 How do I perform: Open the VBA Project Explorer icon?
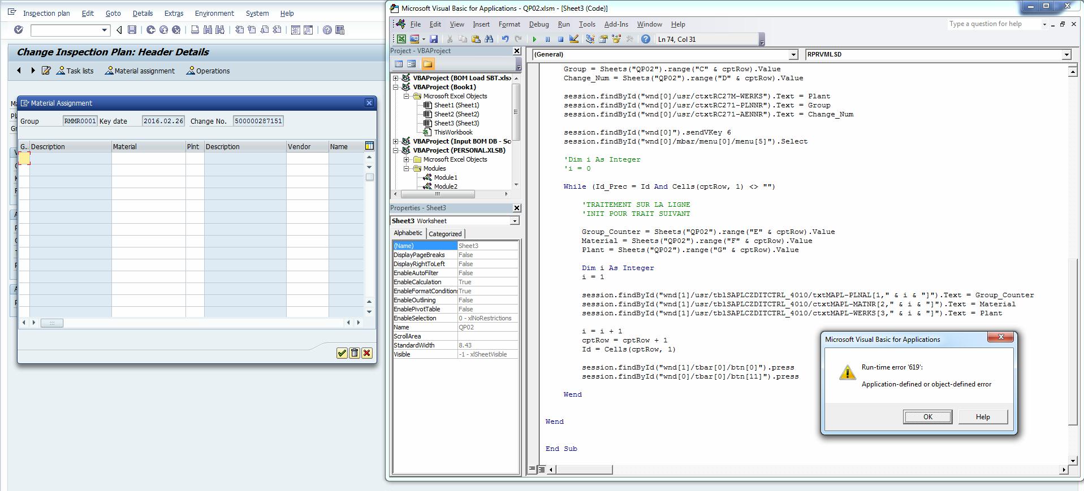point(590,39)
